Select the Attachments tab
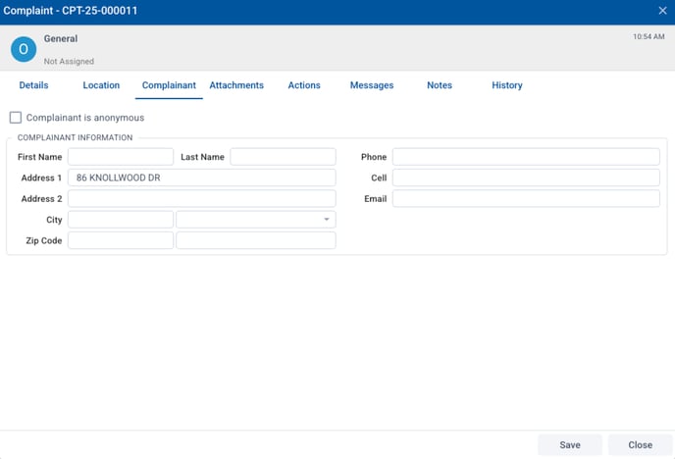 pyautogui.click(x=236, y=85)
